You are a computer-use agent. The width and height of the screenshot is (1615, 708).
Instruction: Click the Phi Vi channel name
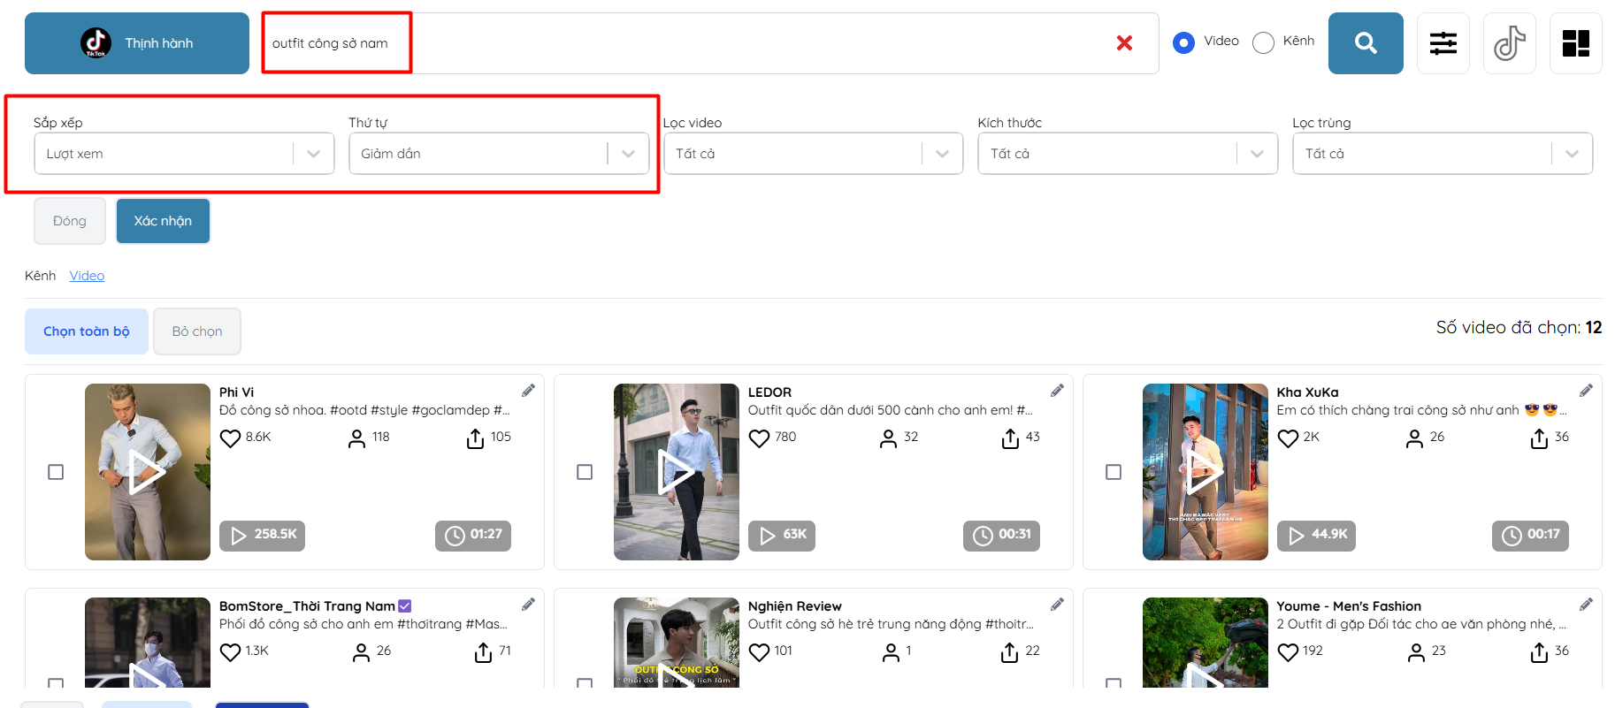[236, 392]
